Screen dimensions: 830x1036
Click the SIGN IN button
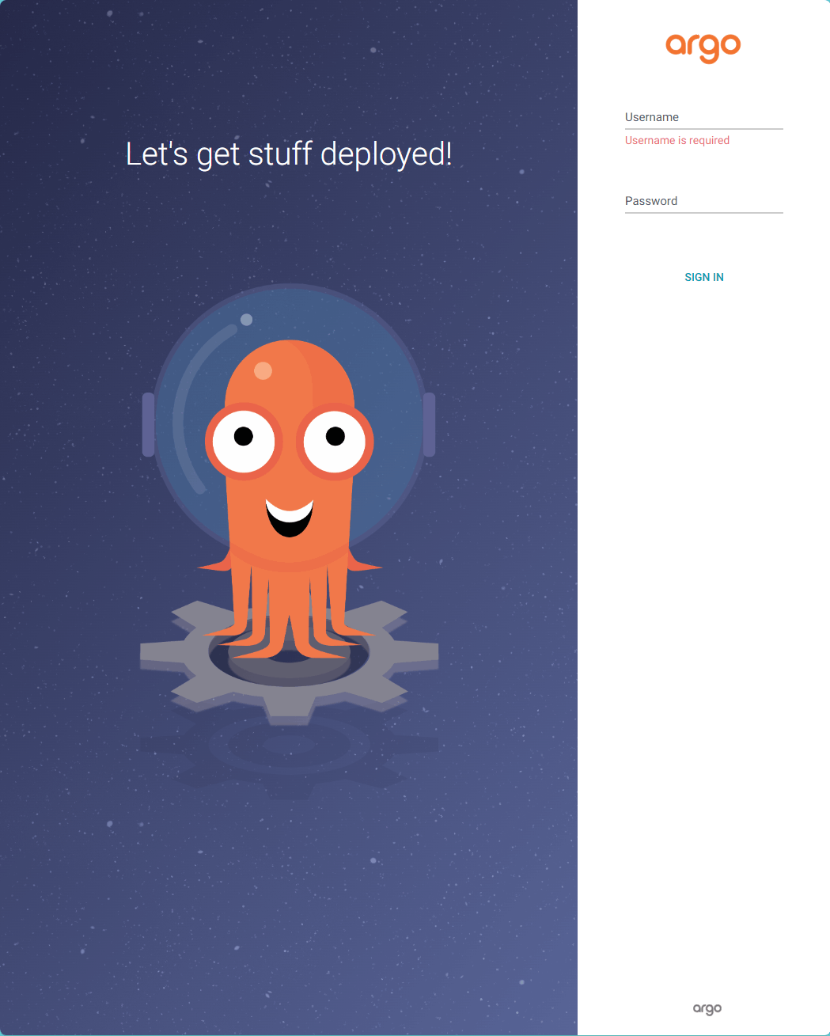coord(704,277)
